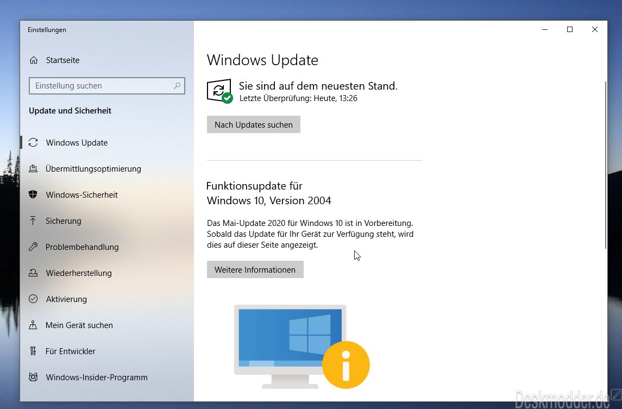Click the Startseite home icon
This screenshot has width=622, height=409.
coord(34,60)
